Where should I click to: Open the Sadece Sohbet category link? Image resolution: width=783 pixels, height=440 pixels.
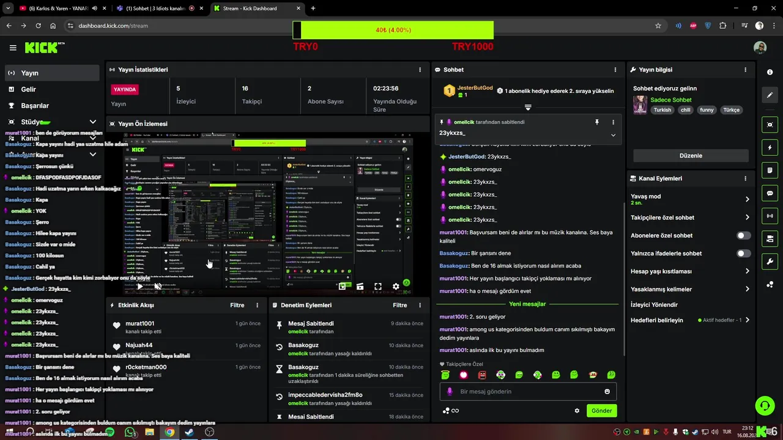point(671,100)
